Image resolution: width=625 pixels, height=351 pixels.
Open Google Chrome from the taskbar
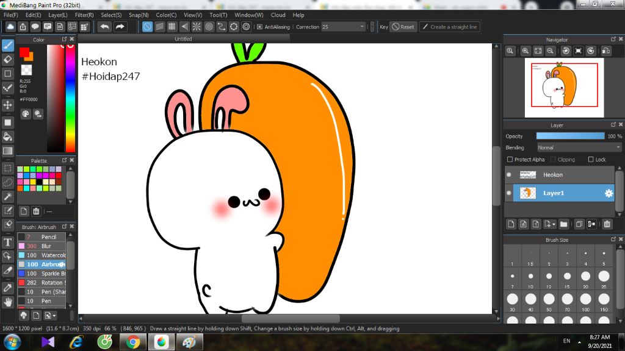[x=133, y=342]
